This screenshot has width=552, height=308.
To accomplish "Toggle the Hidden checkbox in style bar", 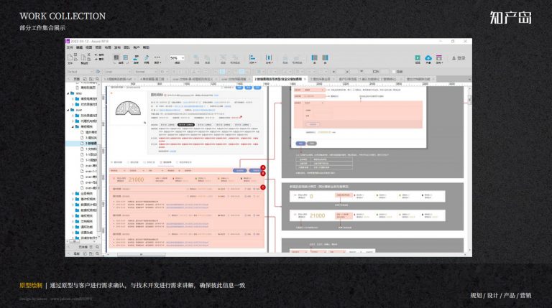I will tap(395, 72).
